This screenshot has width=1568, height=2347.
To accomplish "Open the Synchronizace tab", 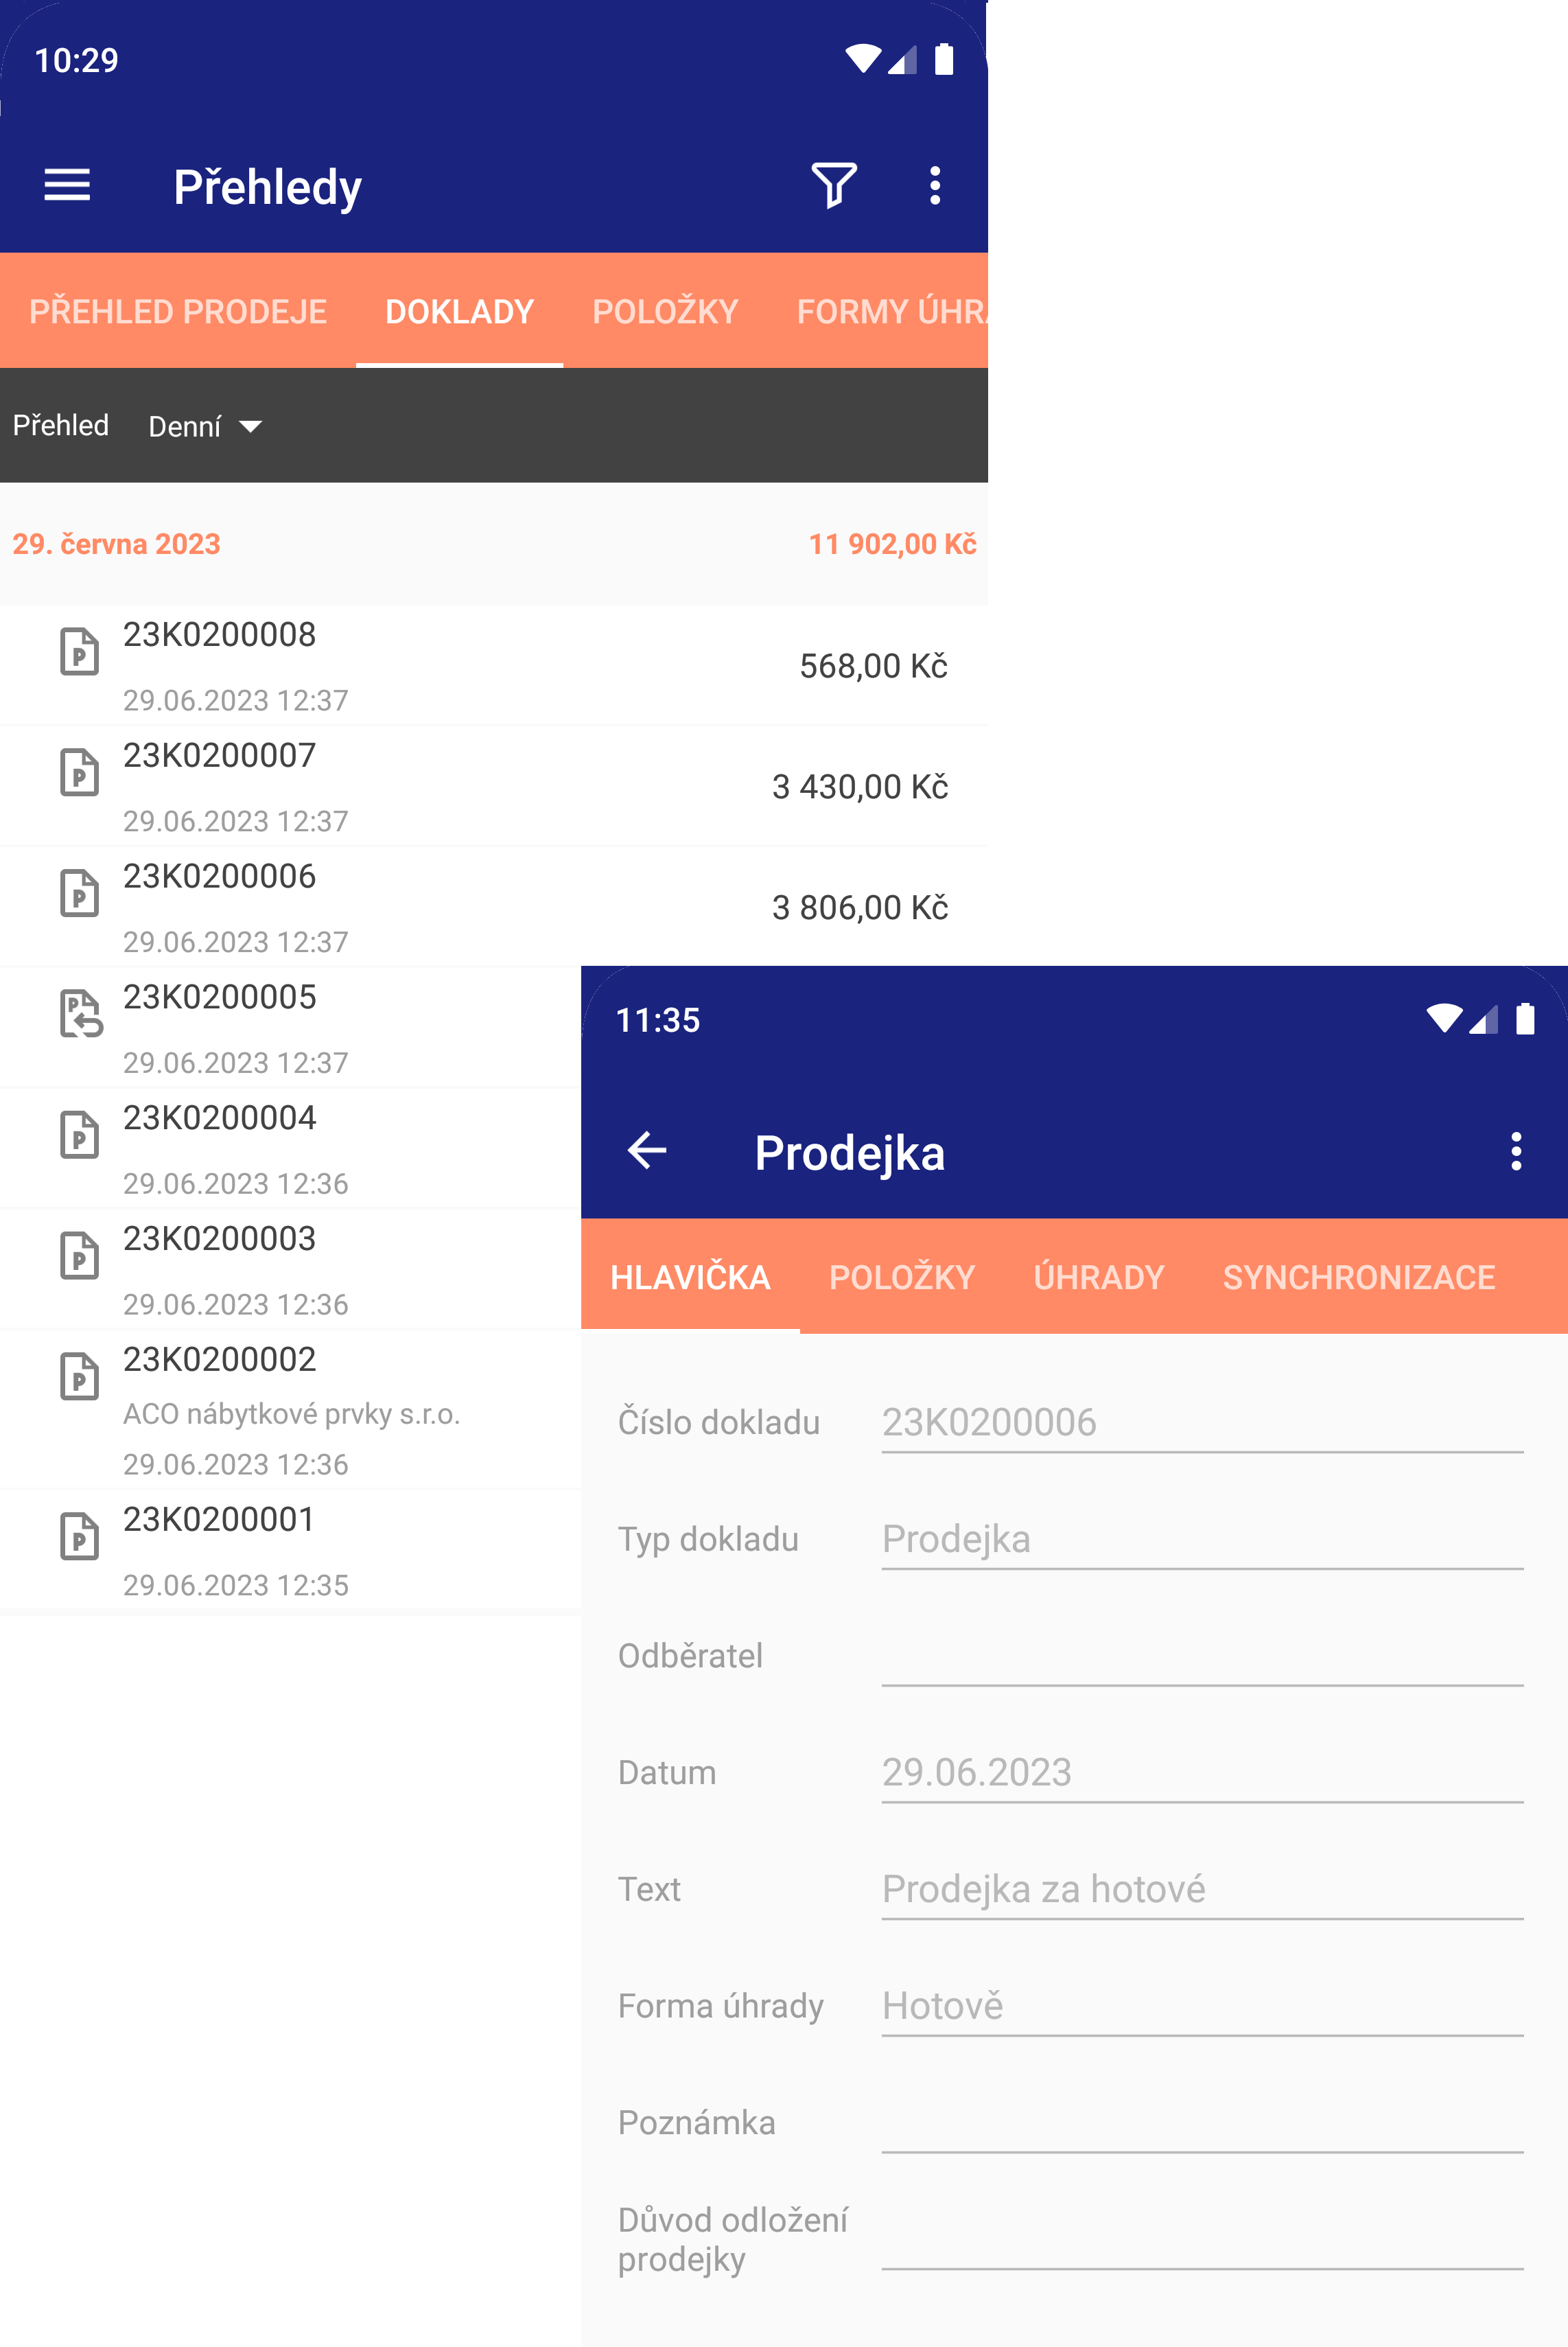I will click(x=1359, y=1277).
